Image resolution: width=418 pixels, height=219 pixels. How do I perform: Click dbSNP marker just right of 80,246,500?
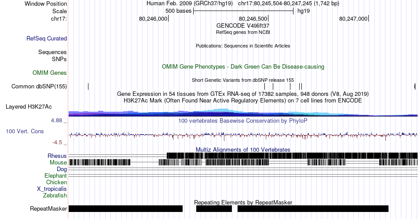pyautogui.click(x=273, y=86)
